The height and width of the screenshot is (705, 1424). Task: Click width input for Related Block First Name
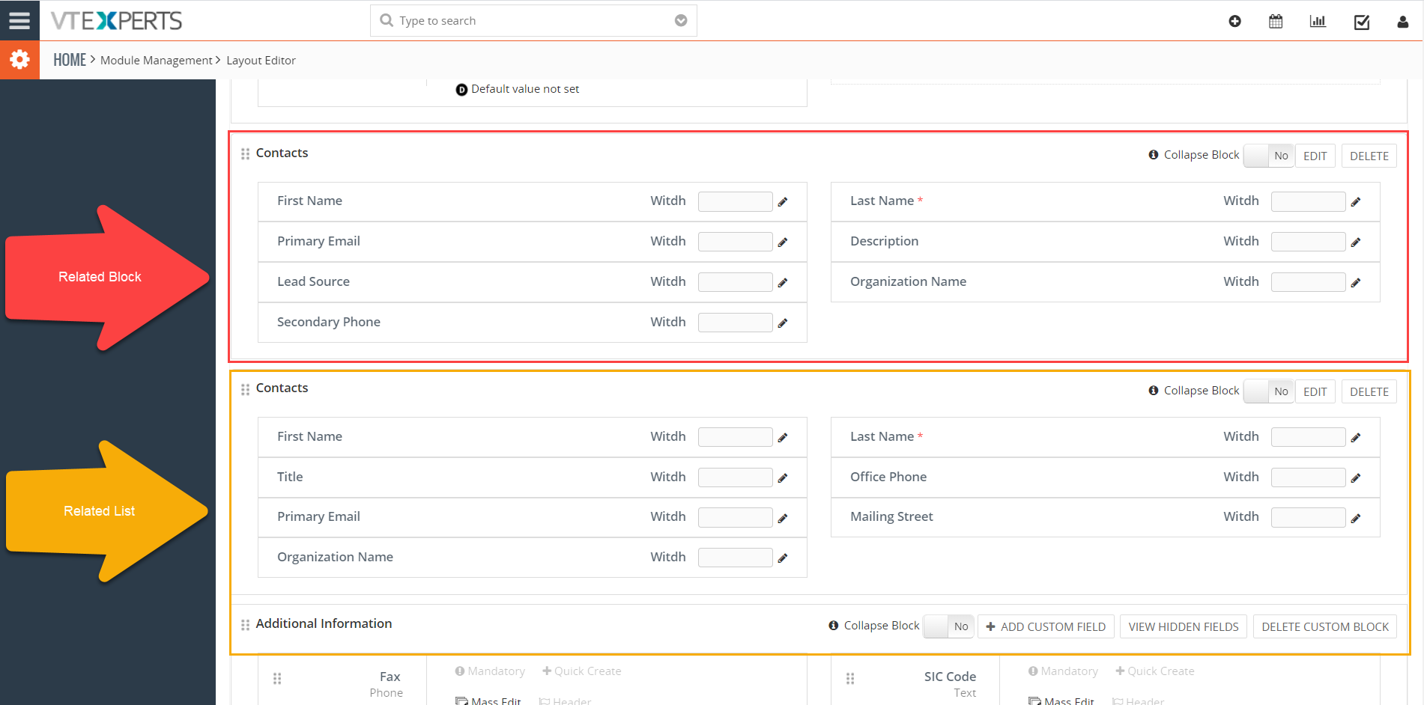(735, 201)
